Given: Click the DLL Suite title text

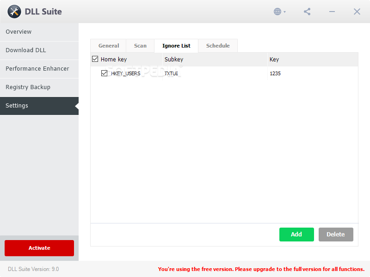Looking at the screenshot, I should [43, 12].
